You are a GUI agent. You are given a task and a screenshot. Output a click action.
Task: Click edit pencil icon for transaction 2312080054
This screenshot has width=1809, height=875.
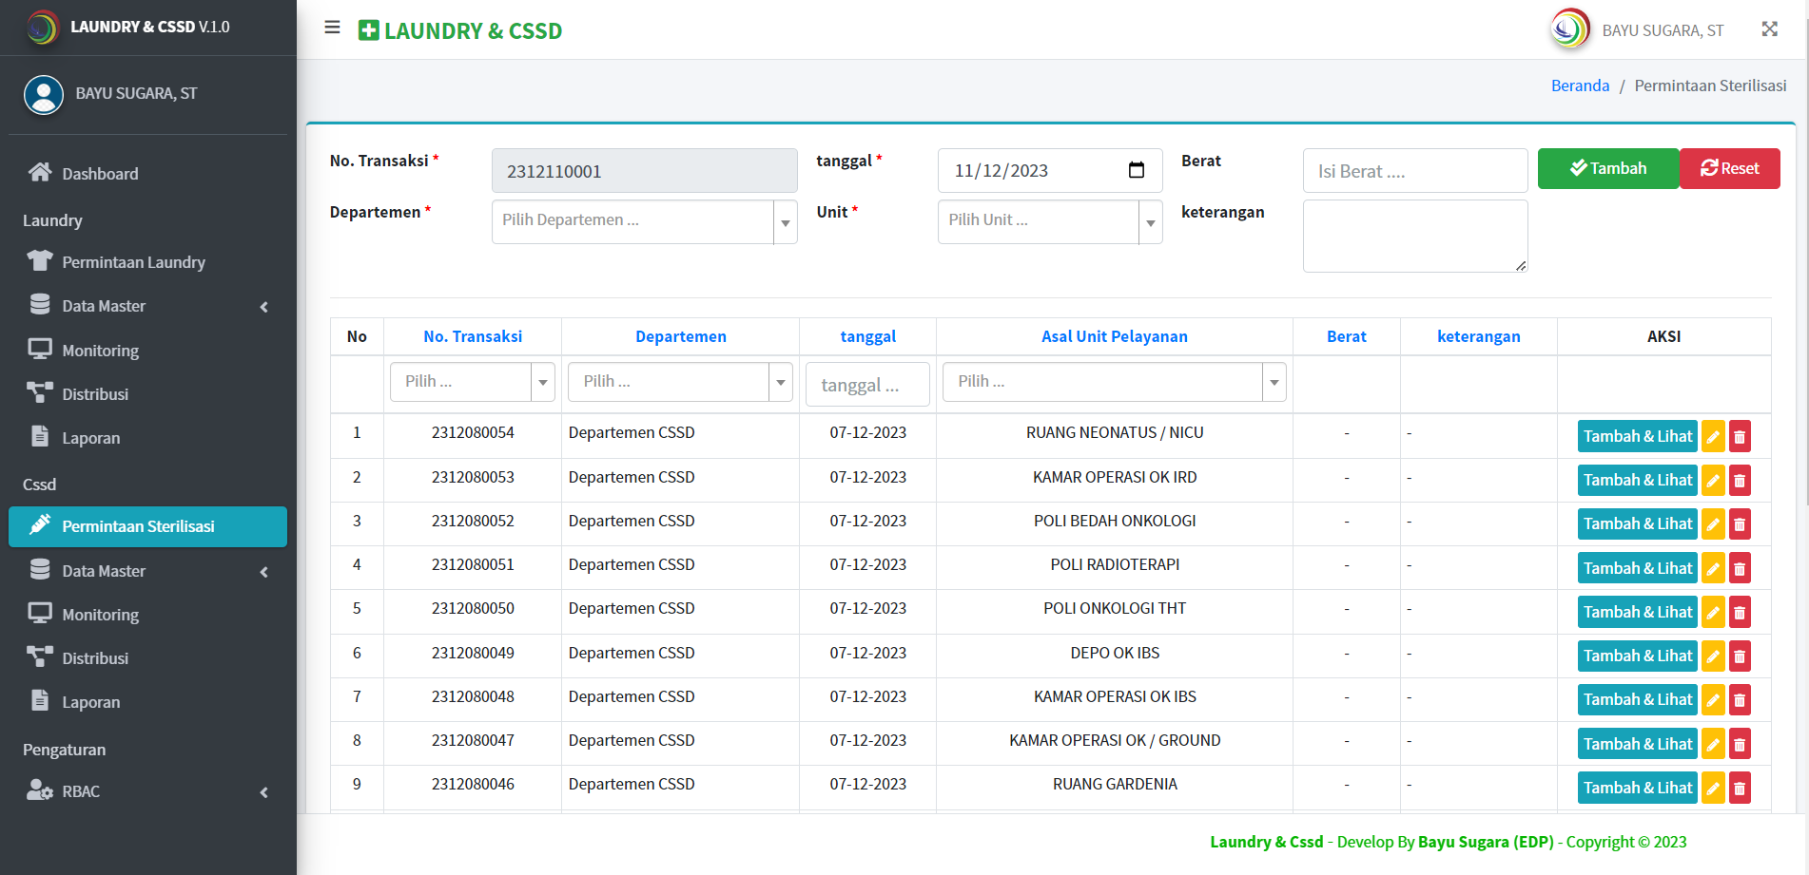click(x=1713, y=437)
